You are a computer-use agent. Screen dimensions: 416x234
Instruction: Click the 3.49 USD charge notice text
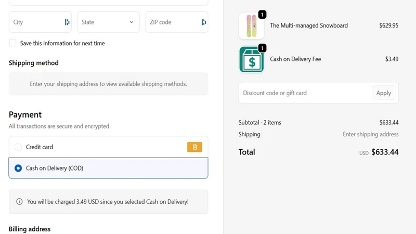pos(108,202)
